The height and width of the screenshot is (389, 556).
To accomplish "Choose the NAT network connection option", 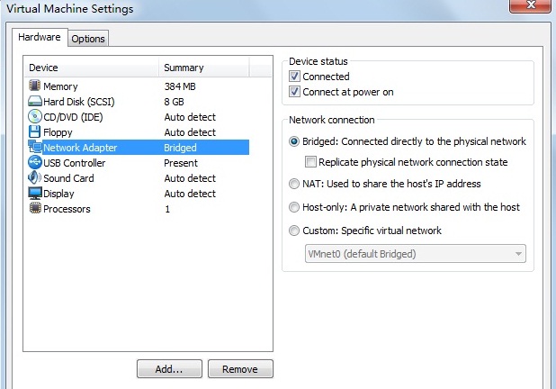I will pyautogui.click(x=294, y=184).
